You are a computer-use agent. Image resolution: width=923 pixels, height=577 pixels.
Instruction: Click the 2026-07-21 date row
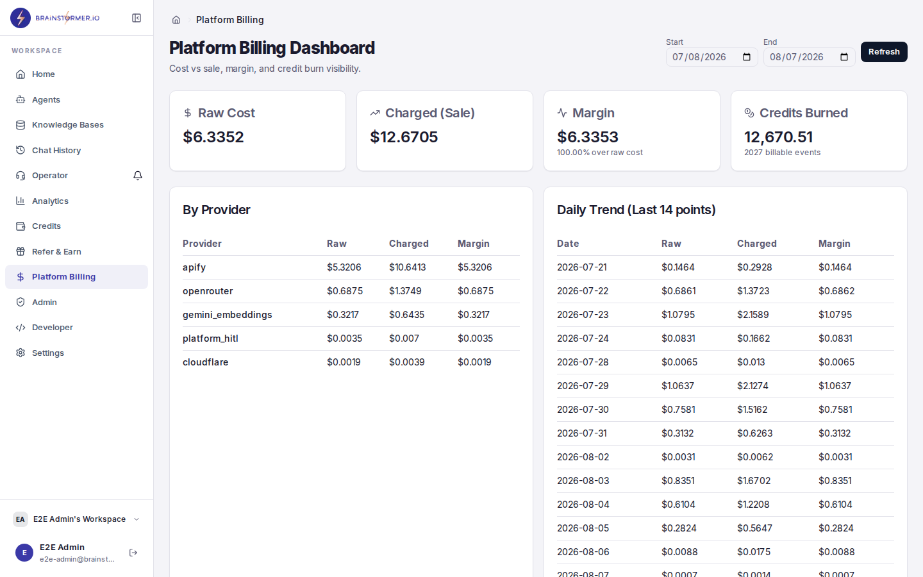click(x=726, y=267)
